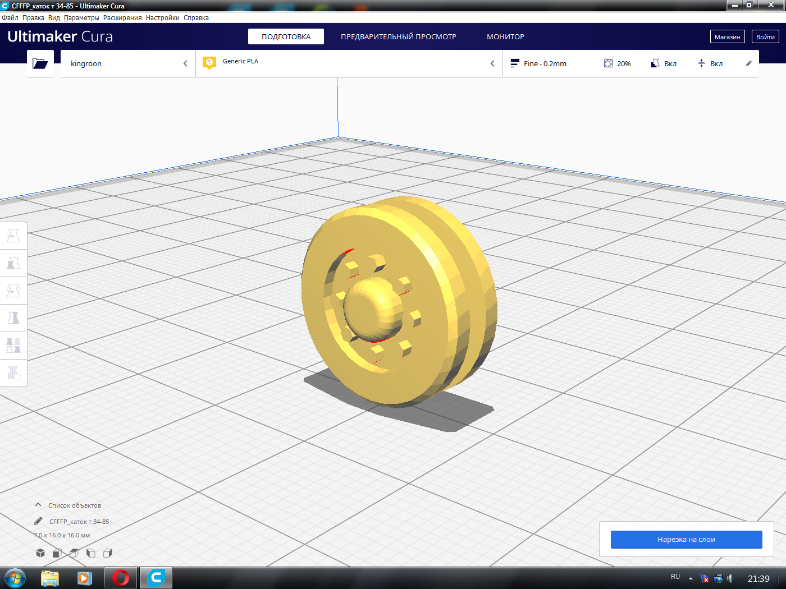Select the Move tool in left toolbar
This screenshot has width=786, height=589.
tap(13, 236)
